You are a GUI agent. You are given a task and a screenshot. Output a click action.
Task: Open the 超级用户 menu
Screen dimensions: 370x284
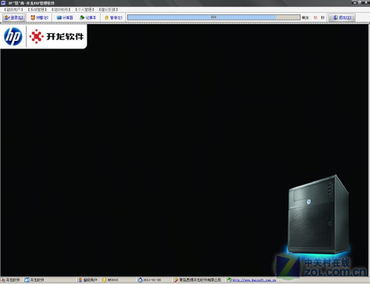pyautogui.click(x=14, y=10)
